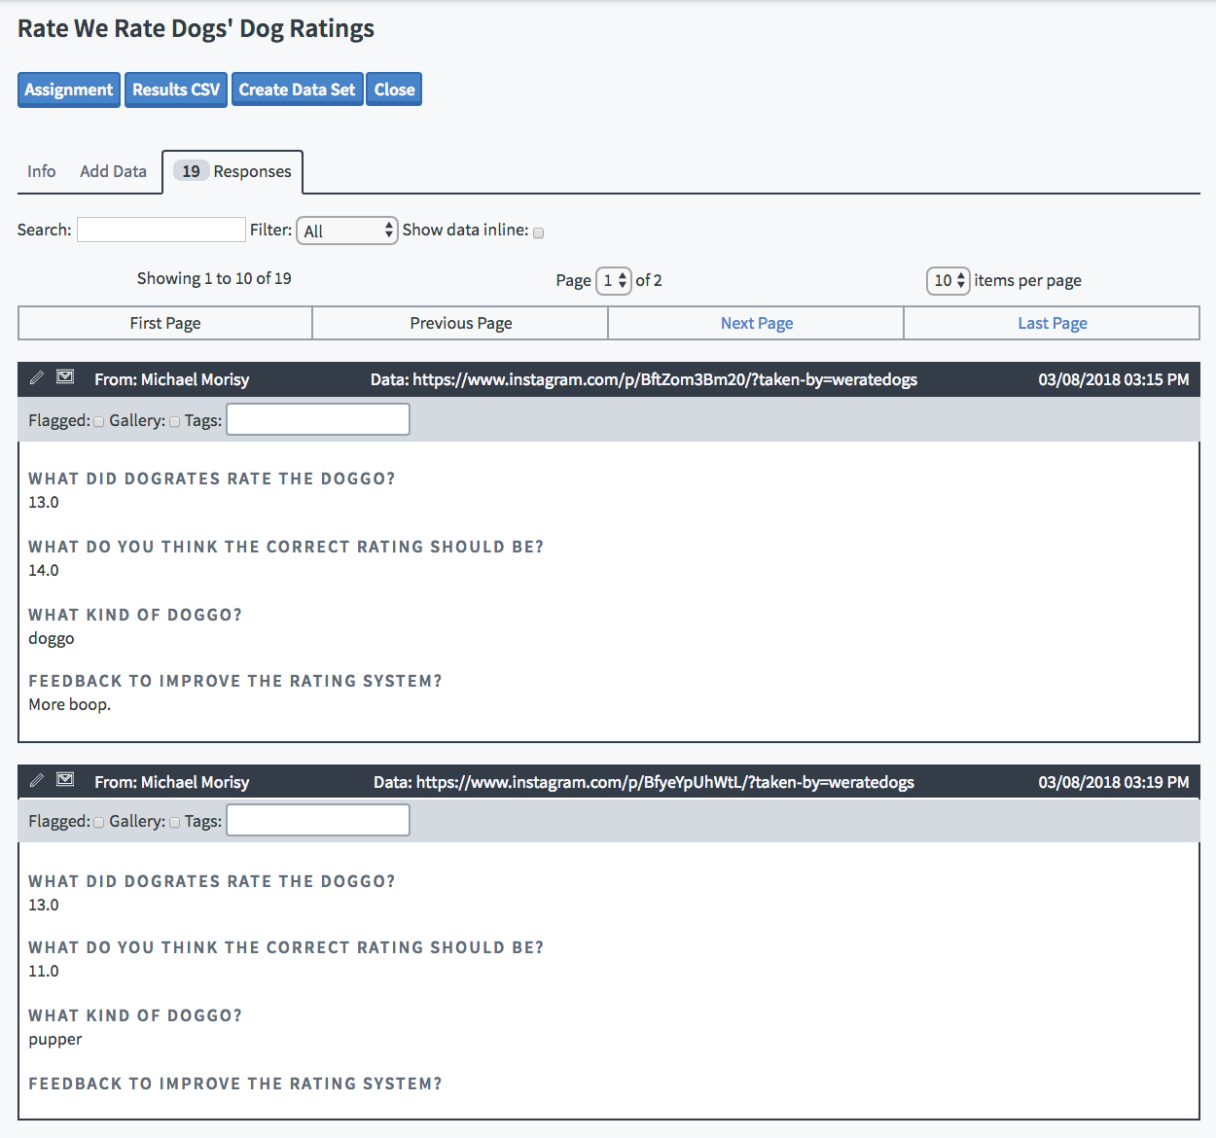Click the page title 'Rate We Rate Dogs' Dog Ratings'
The width and height of the screenshot is (1216, 1138).
click(x=196, y=29)
